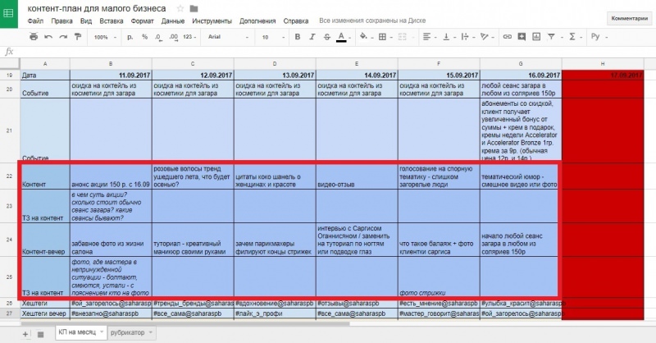Toggle the star next to document title

(180, 8)
